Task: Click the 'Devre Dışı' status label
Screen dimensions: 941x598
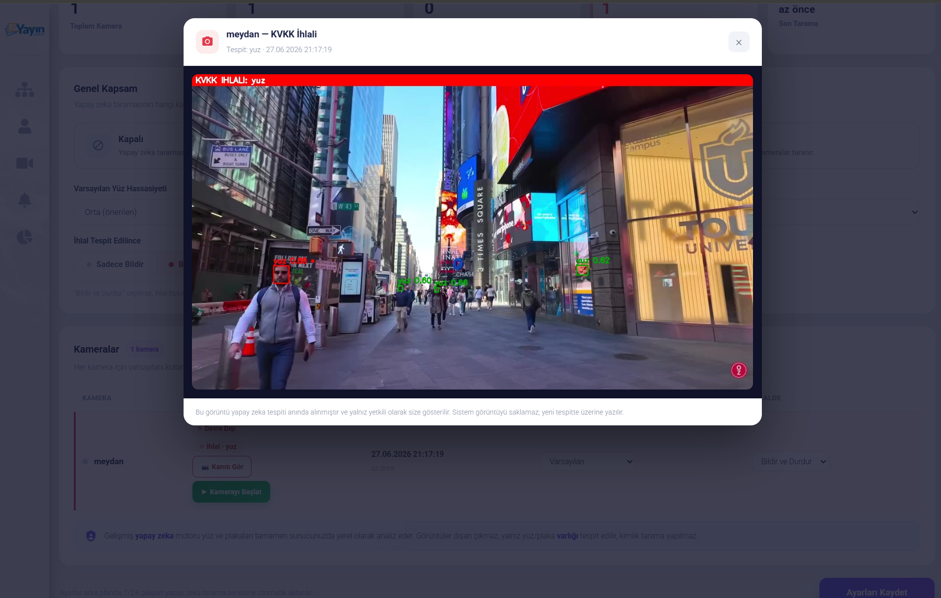Action: pos(220,428)
